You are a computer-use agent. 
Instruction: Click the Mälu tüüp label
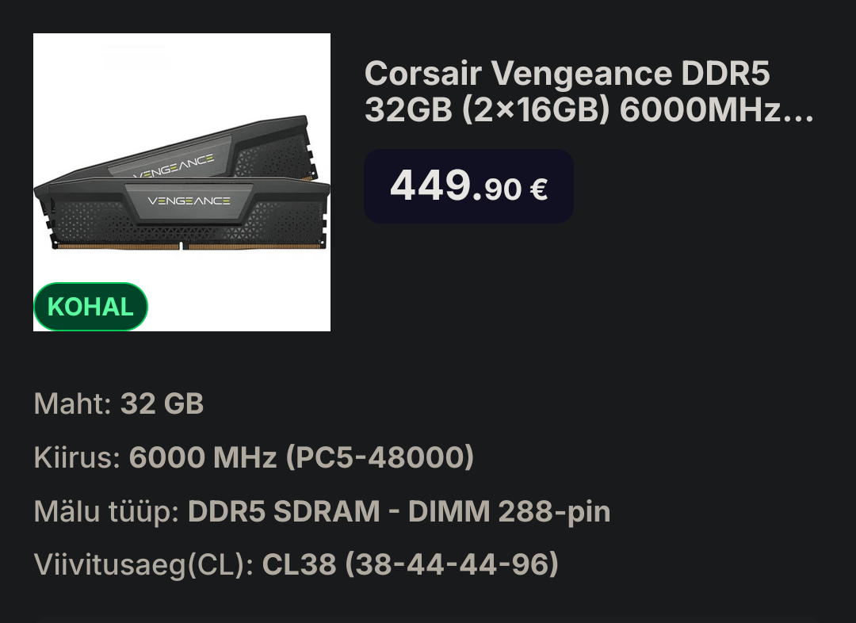(x=106, y=512)
